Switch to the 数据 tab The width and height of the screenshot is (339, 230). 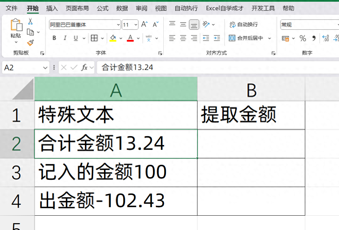[122, 8]
